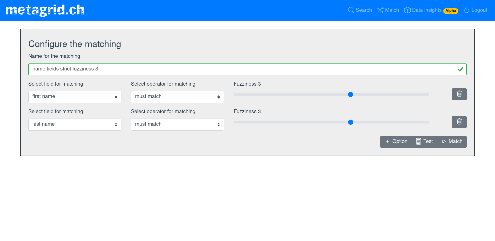Open Data insights from the navbar
Viewport: 495px width, 241px height.
click(x=426, y=10)
